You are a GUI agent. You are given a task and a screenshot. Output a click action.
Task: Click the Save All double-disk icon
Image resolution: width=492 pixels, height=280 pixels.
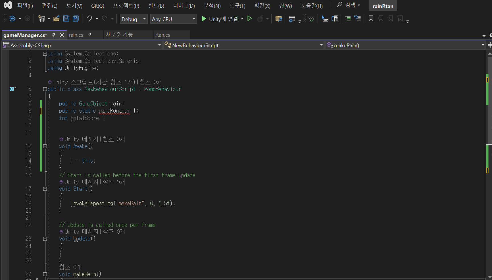point(76,19)
